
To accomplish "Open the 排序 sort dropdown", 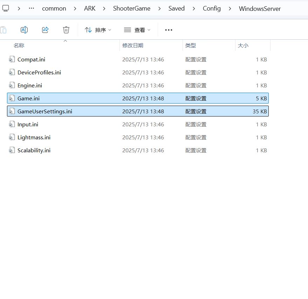I will click(98, 30).
